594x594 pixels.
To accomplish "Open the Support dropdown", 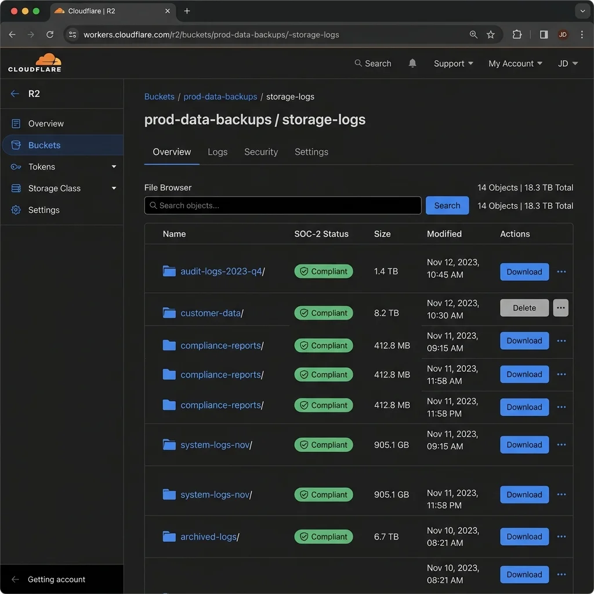I will pyautogui.click(x=453, y=63).
